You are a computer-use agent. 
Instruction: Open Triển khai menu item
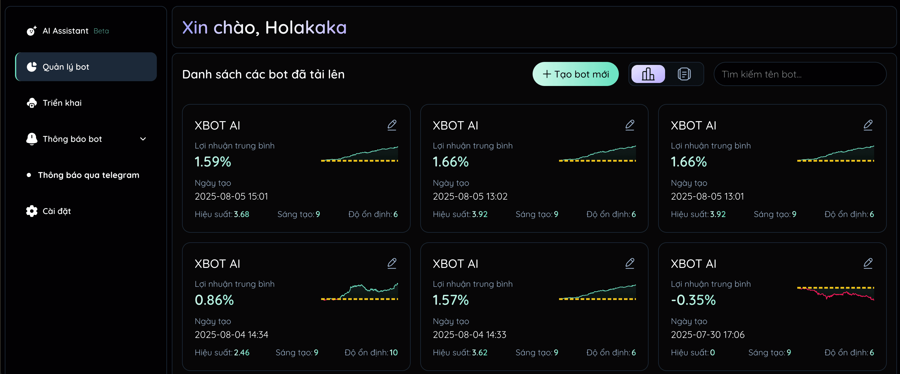pos(62,103)
